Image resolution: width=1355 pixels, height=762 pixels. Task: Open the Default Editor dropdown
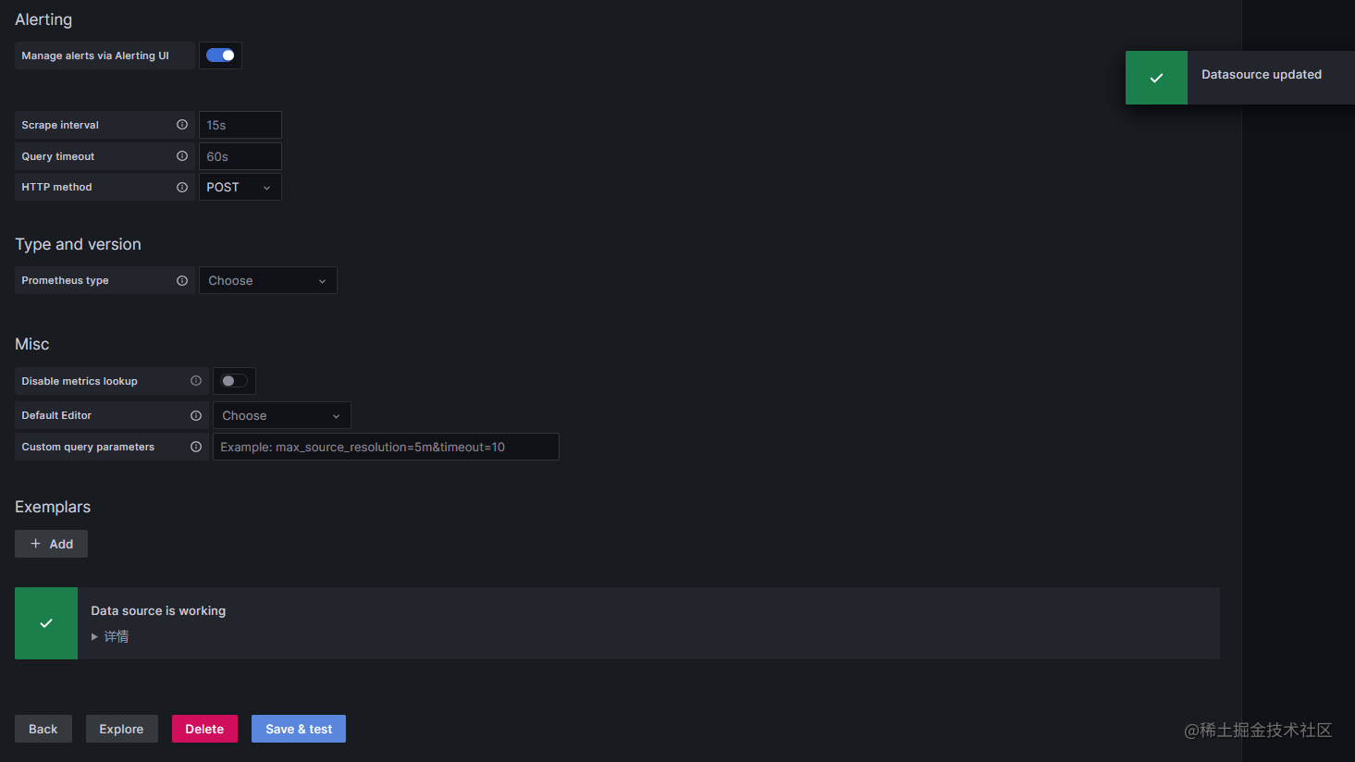click(x=281, y=415)
